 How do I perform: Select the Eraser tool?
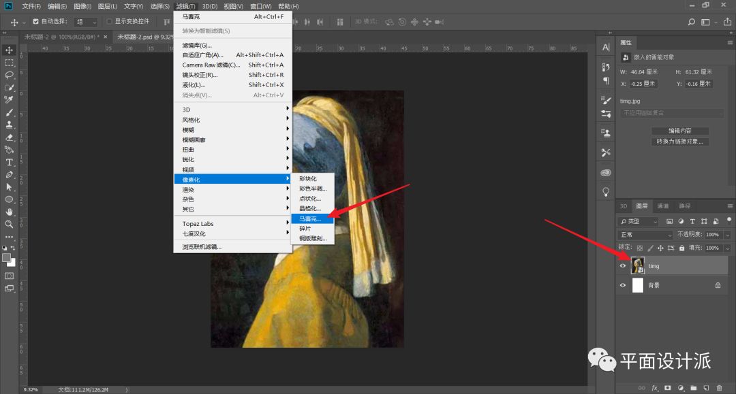pos(10,137)
